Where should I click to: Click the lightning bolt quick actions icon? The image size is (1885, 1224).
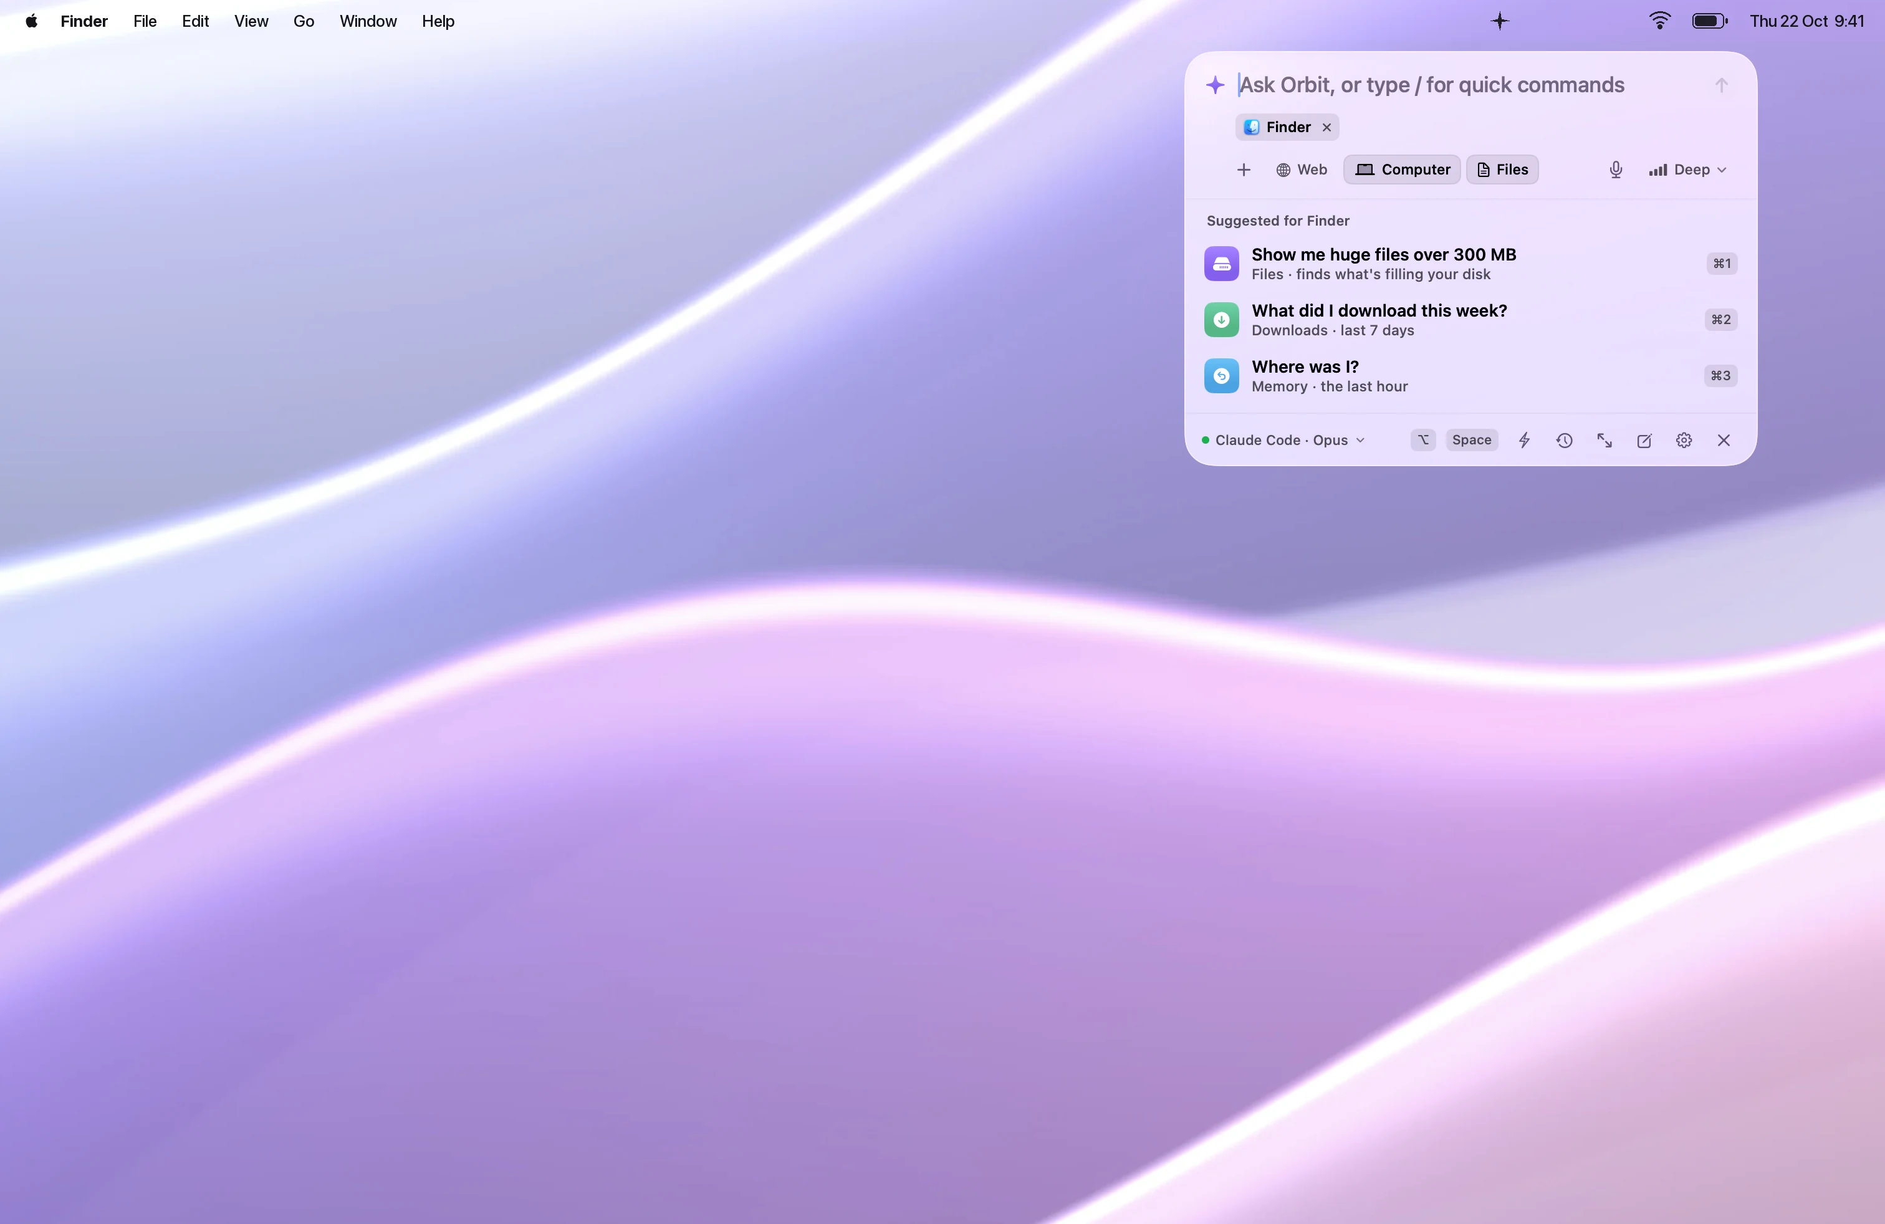pos(1524,440)
